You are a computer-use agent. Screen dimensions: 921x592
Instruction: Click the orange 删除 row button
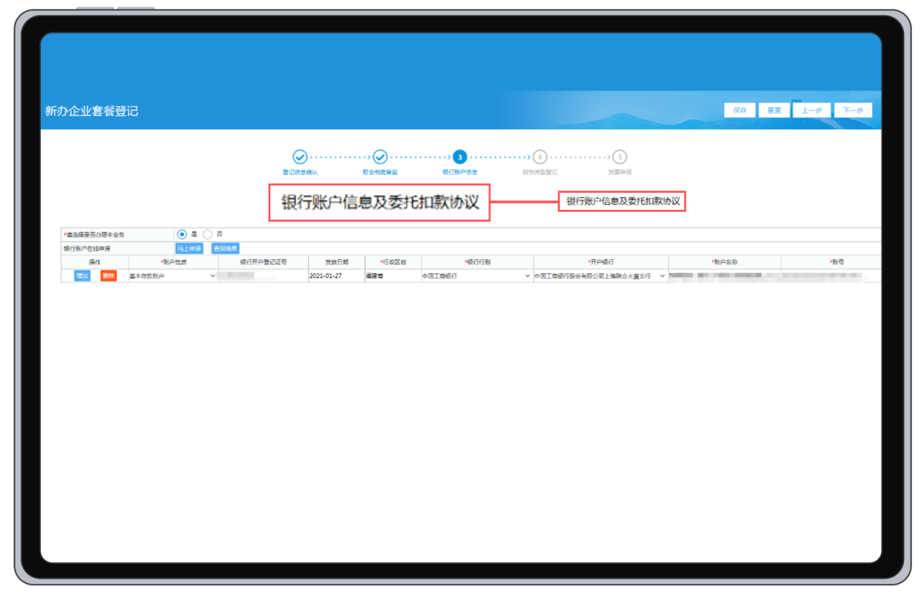[108, 276]
